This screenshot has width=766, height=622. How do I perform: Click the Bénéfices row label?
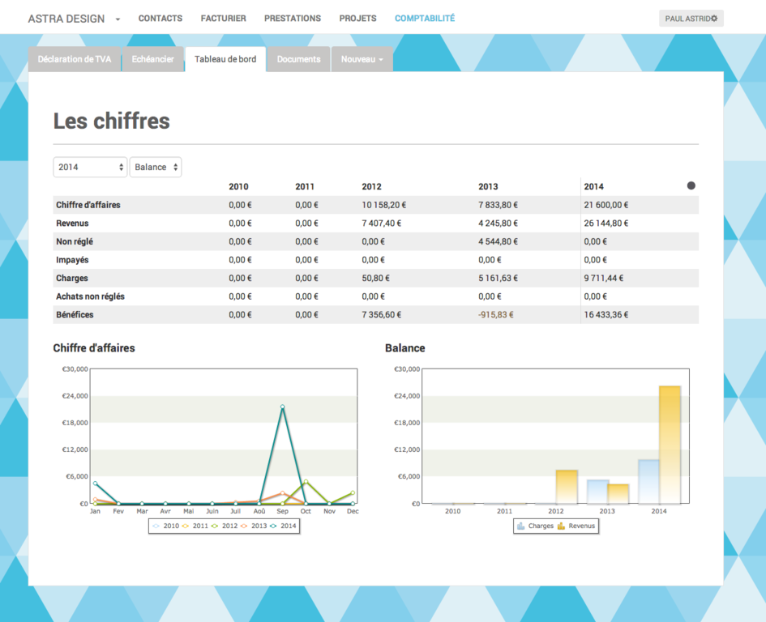tap(75, 315)
